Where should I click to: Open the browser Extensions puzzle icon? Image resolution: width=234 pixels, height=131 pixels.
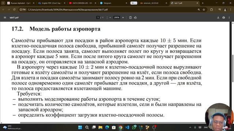(x=211, y=10)
